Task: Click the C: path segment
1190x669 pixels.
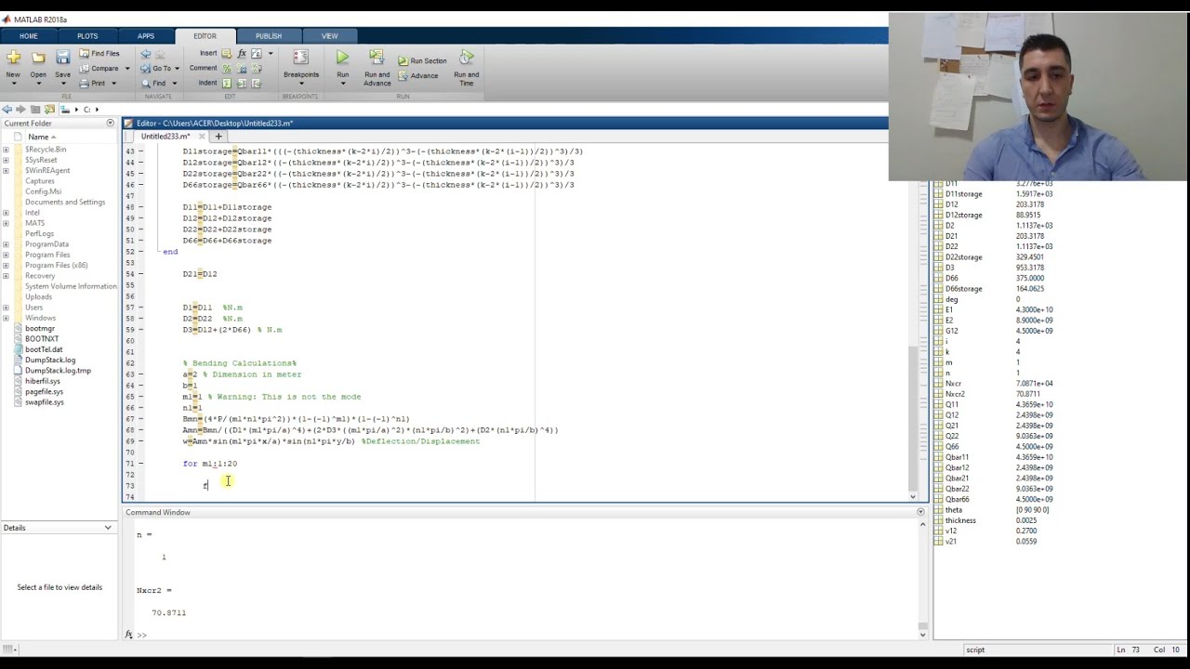Action: [87, 110]
